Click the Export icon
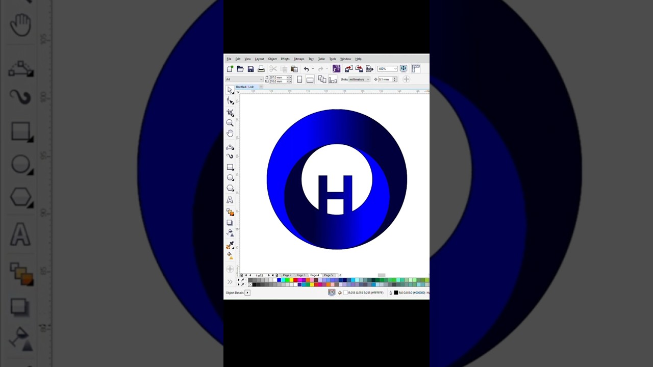This screenshot has height=367, width=653. [359, 69]
